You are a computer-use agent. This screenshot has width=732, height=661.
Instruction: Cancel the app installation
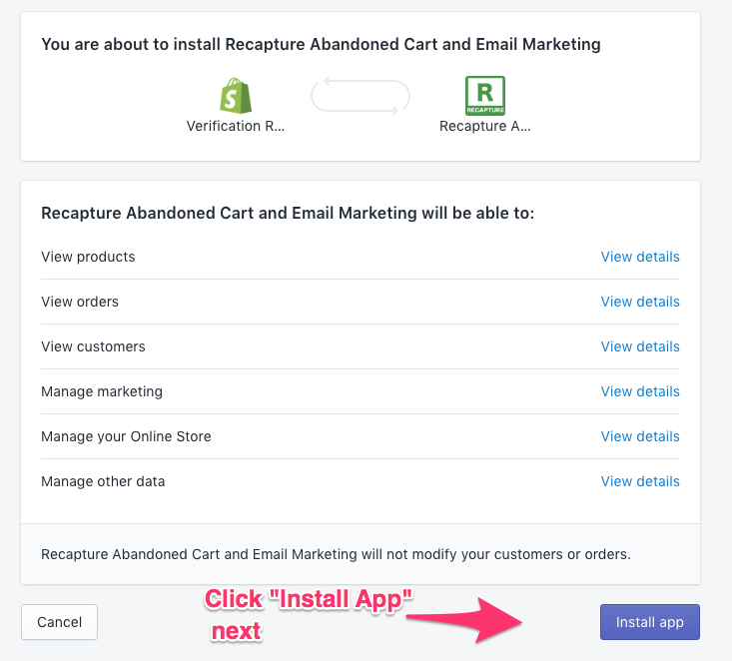pos(59,622)
